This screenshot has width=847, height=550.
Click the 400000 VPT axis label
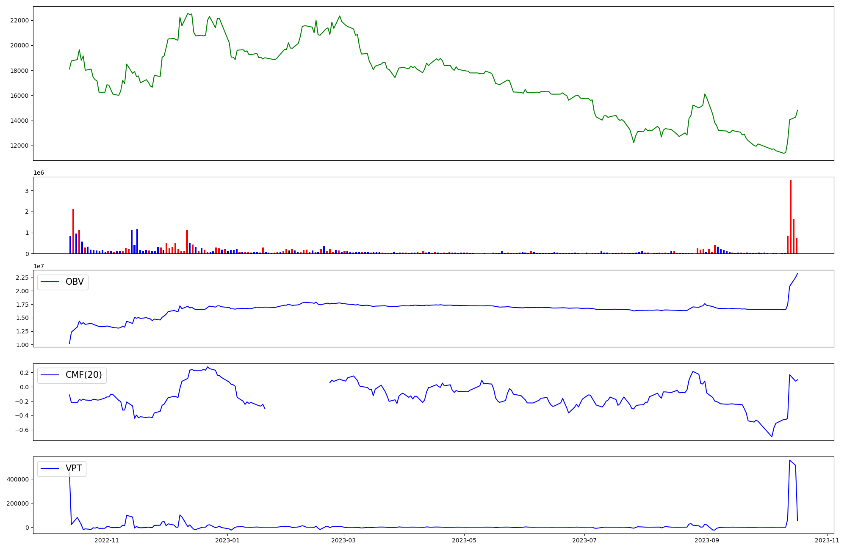tap(18, 479)
